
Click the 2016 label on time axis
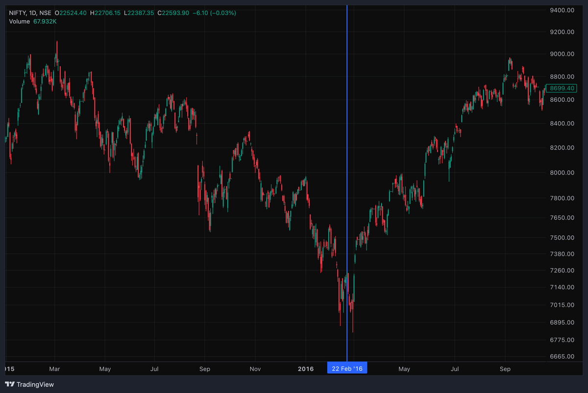306,369
